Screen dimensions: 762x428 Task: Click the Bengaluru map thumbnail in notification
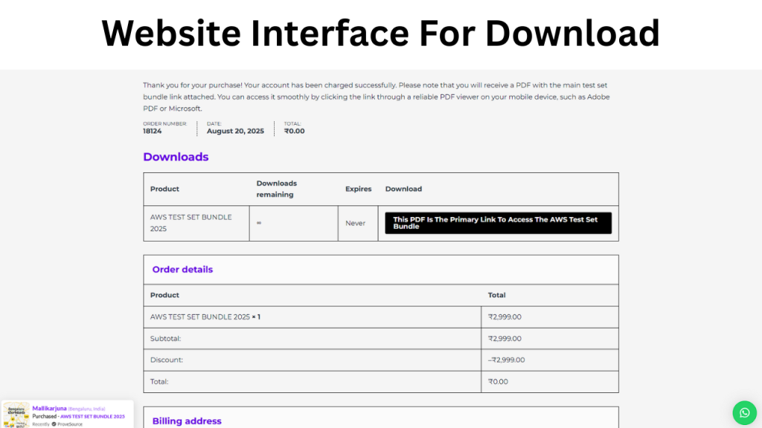(x=16, y=415)
